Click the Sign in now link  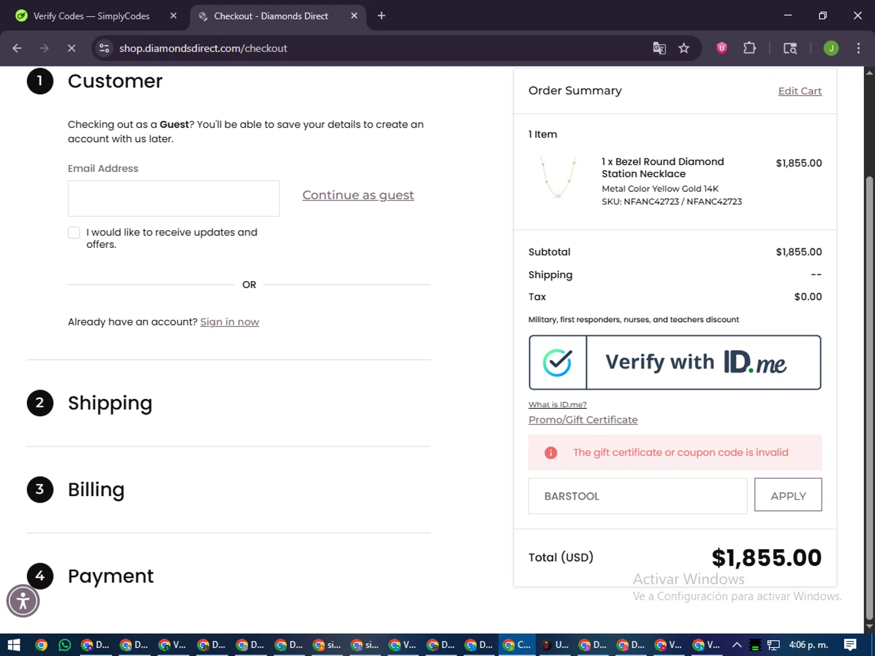point(230,322)
